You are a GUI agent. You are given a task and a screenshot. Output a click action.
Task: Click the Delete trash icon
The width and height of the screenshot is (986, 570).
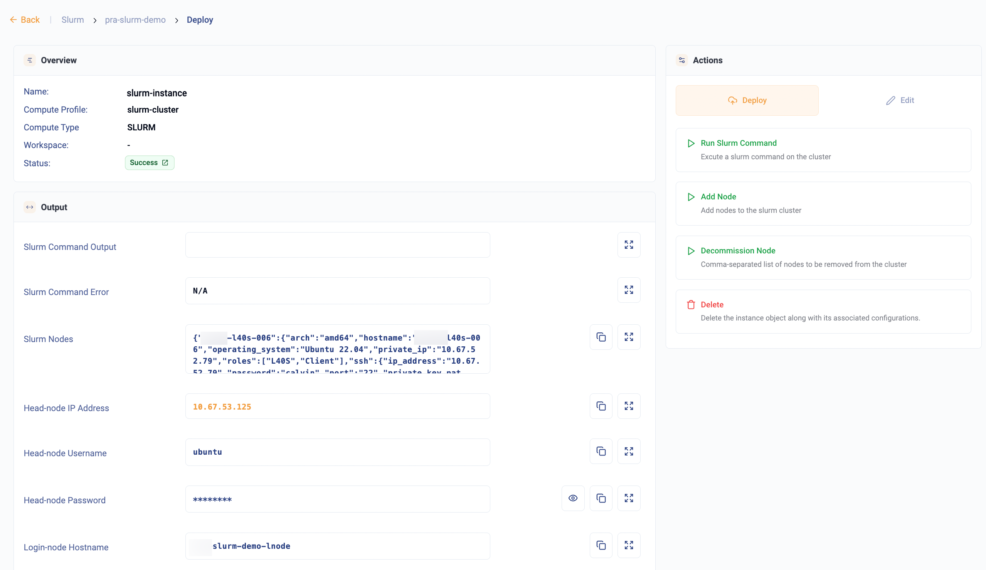691,305
